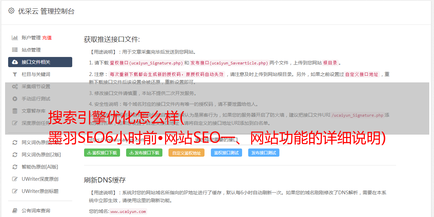
Task: Click the cloud icon of 接口文件相关
Action: [x=15, y=62]
